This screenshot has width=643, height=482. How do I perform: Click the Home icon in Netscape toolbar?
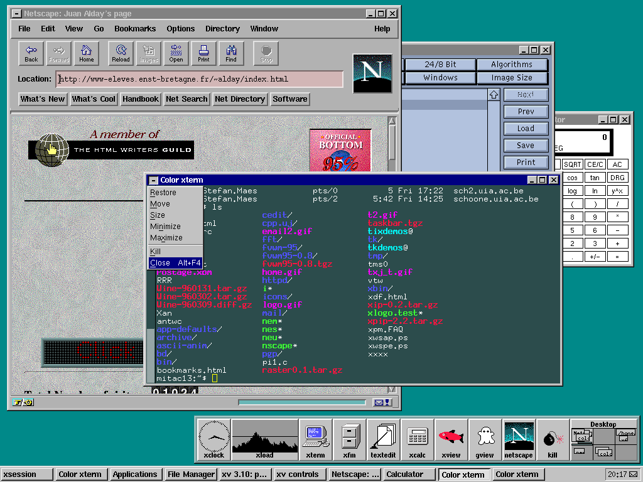click(87, 53)
